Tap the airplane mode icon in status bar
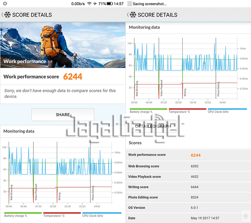Image resolution: width=251 pixels, height=223 pixels. [95, 4]
